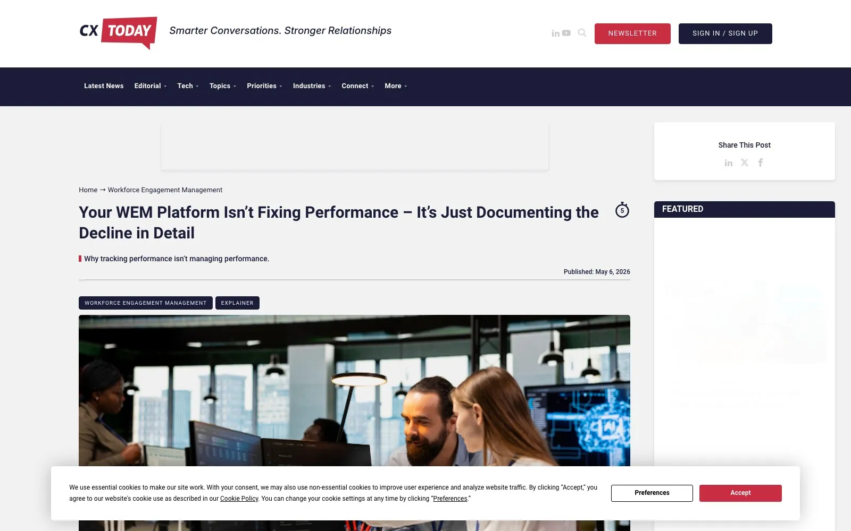Open CX Today's LinkedIn page in header
The height and width of the screenshot is (531, 851).
[x=555, y=33]
